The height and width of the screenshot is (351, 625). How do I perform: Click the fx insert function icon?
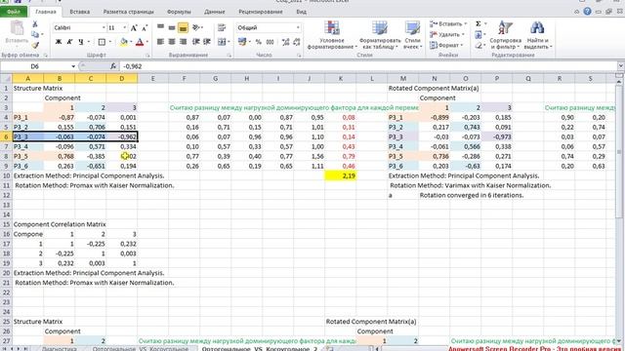[113, 66]
